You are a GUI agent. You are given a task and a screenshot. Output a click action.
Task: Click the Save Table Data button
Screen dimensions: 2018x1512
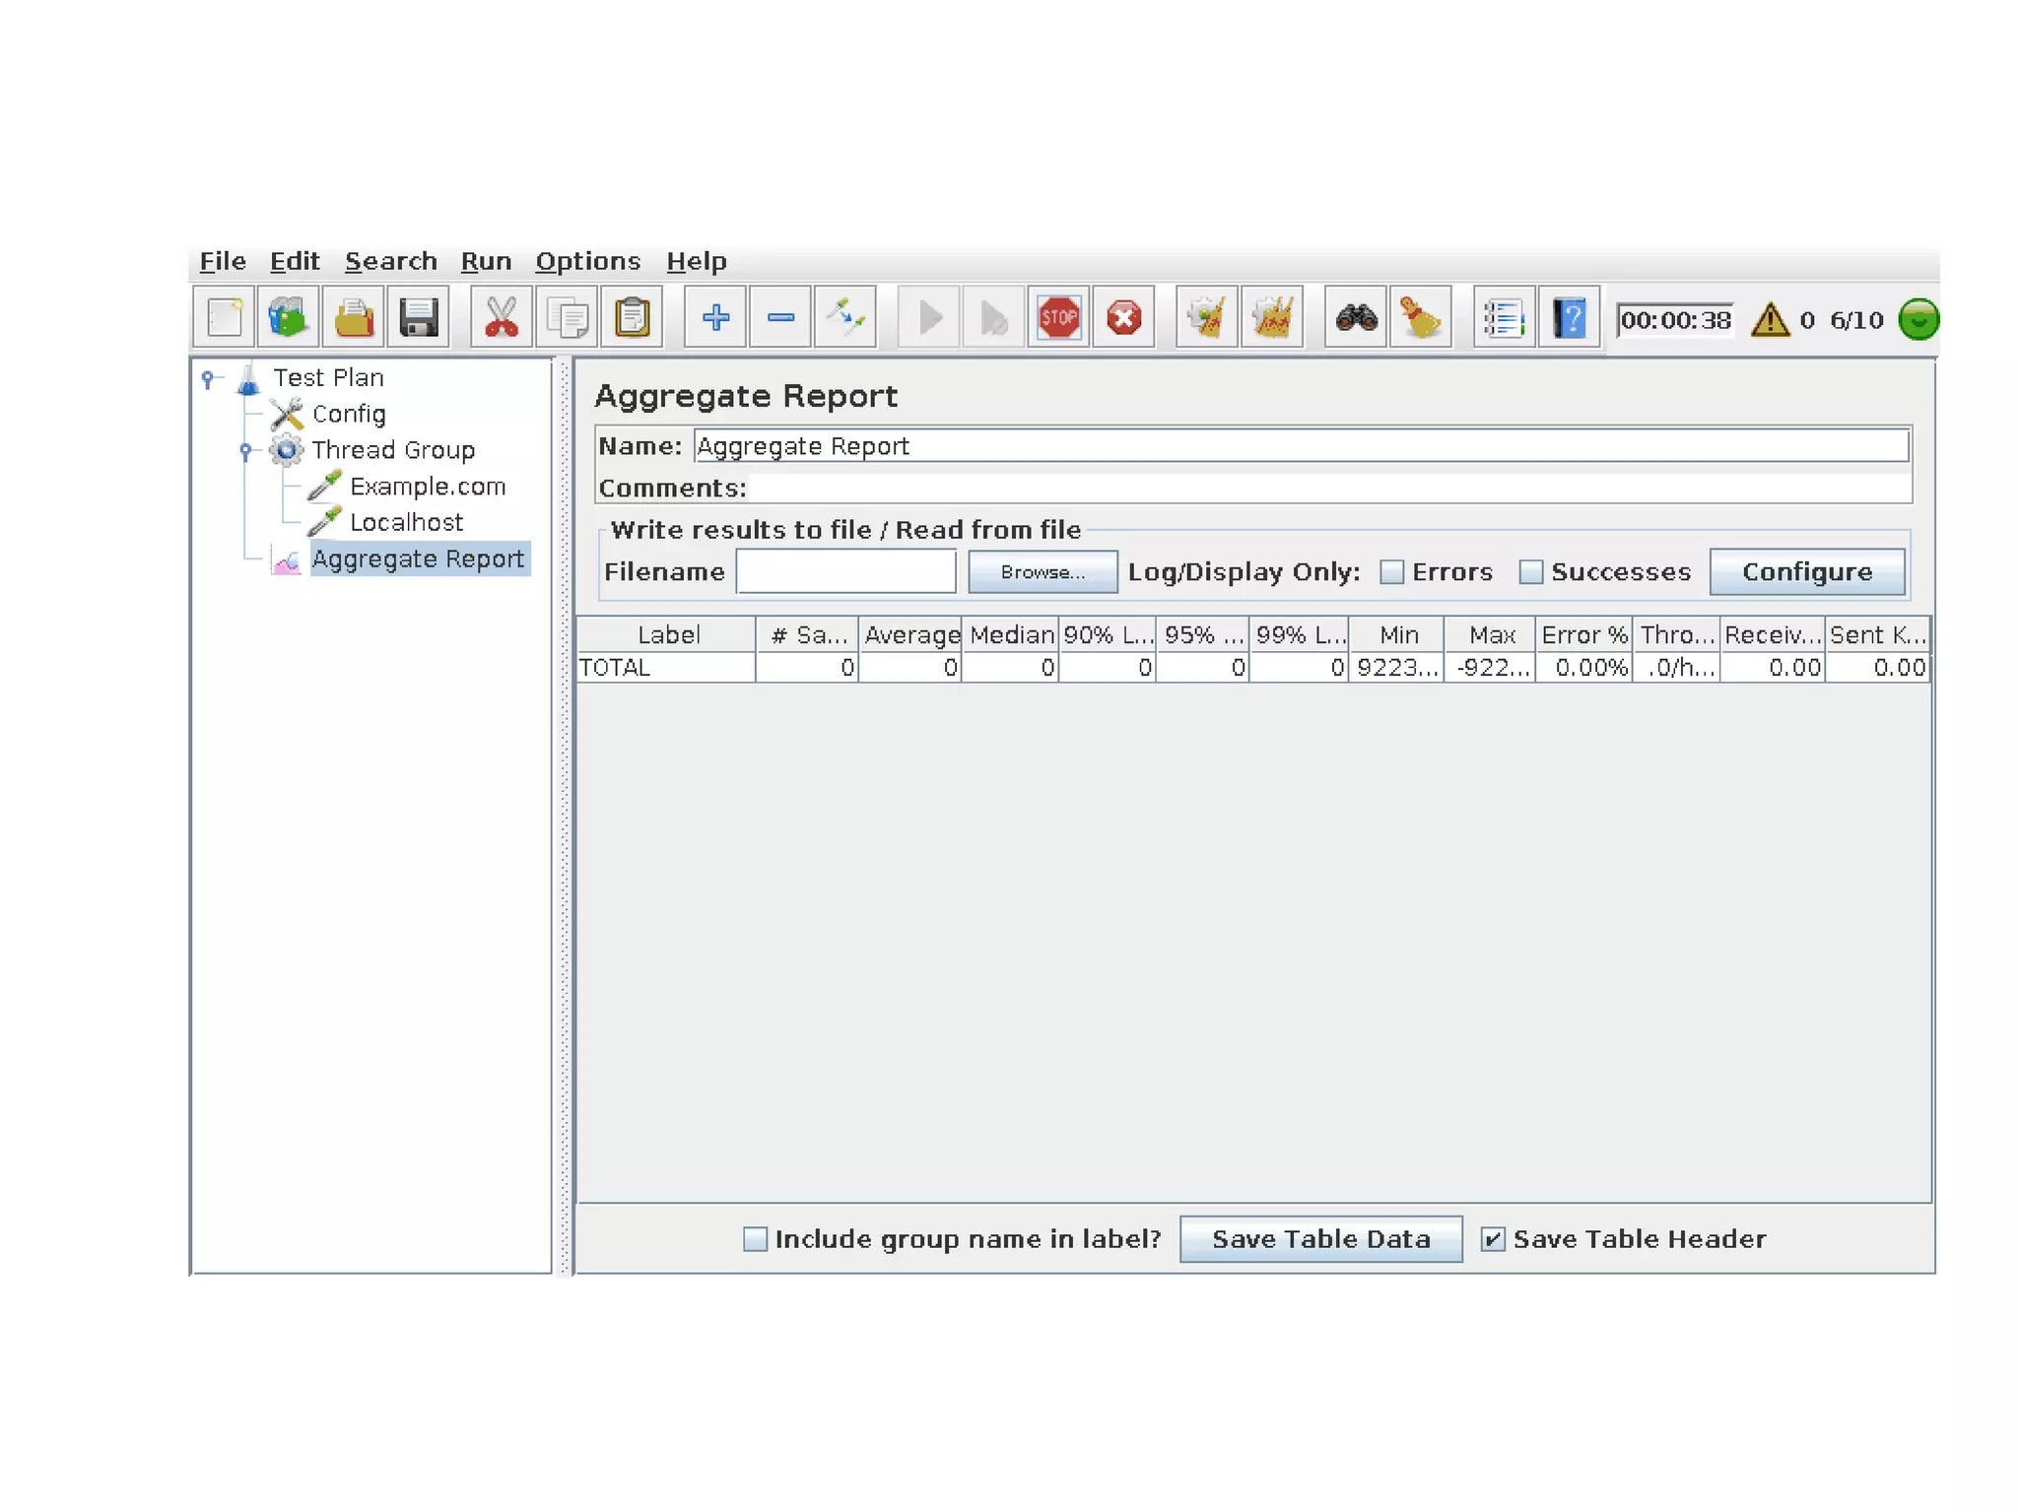click(x=1320, y=1239)
